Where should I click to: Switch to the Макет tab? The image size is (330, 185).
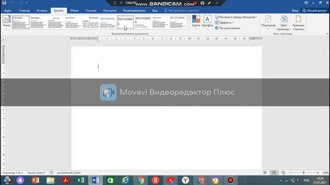pyautogui.click(x=75, y=10)
